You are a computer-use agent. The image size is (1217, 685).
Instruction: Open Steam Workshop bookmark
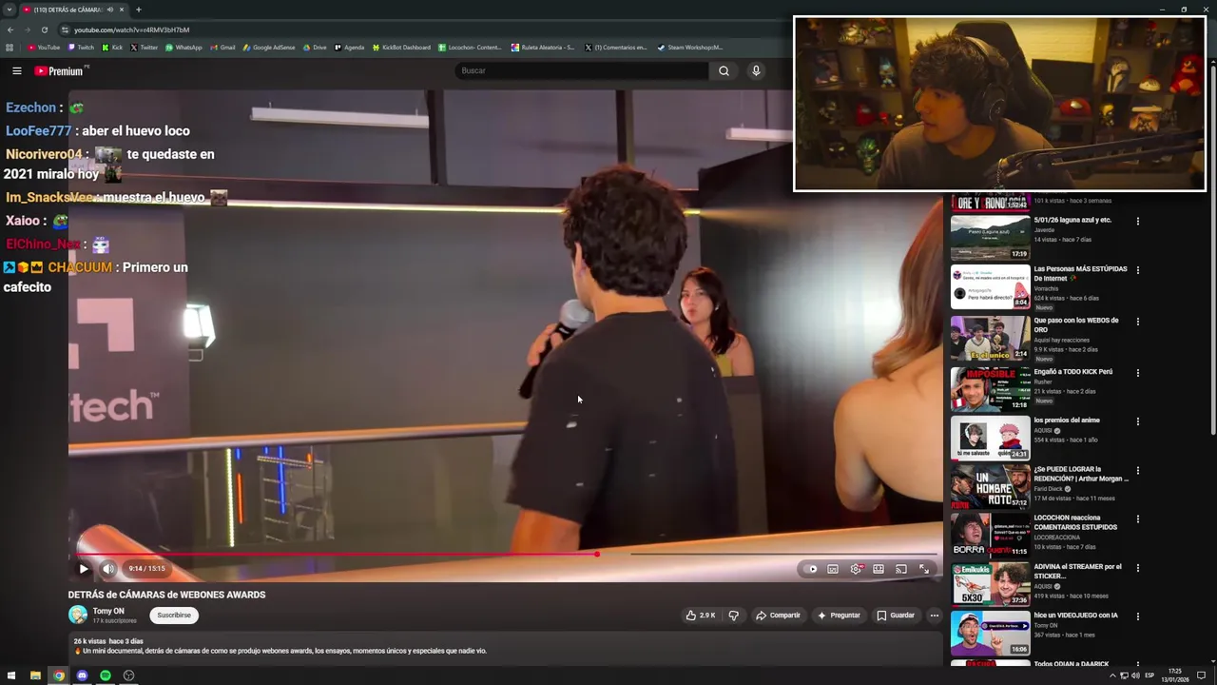pos(690,48)
